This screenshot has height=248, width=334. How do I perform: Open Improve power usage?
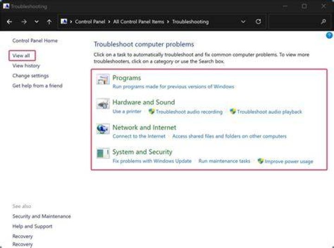click(289, 161)
